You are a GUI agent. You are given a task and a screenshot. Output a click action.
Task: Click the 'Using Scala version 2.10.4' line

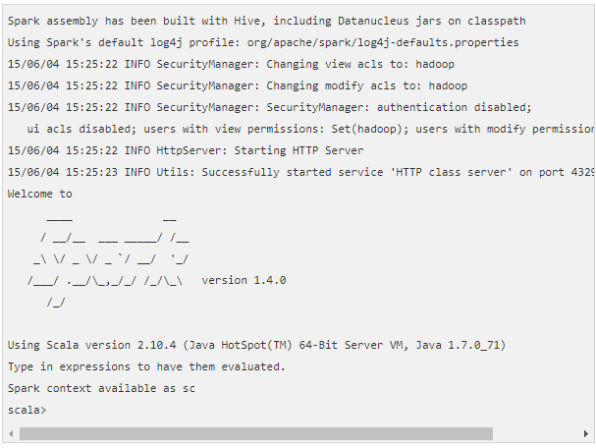pos(256,345)
